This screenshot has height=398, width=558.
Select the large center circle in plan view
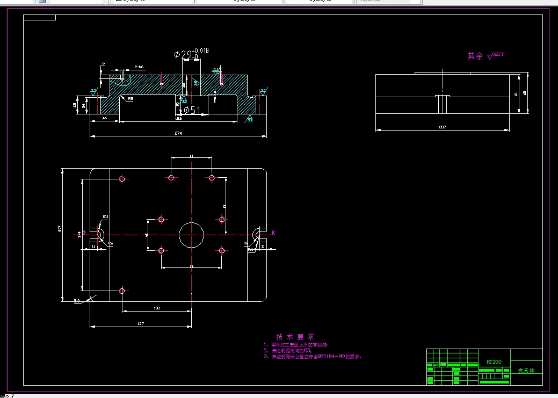tap(191, 235)
